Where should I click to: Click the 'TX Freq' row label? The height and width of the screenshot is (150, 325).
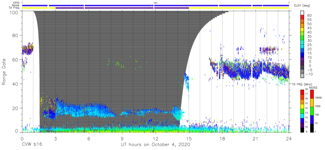15,8
